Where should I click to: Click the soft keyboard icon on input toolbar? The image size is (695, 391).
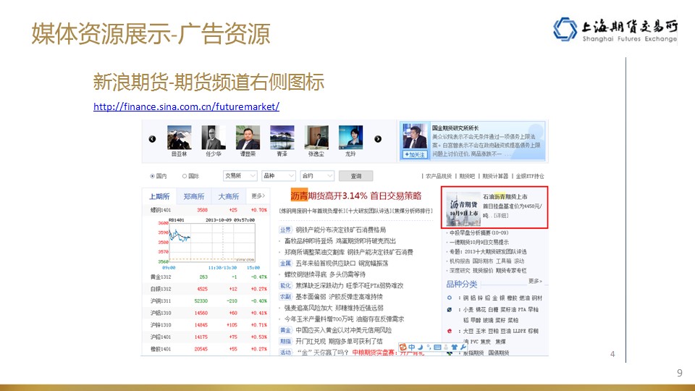point(437,347)
